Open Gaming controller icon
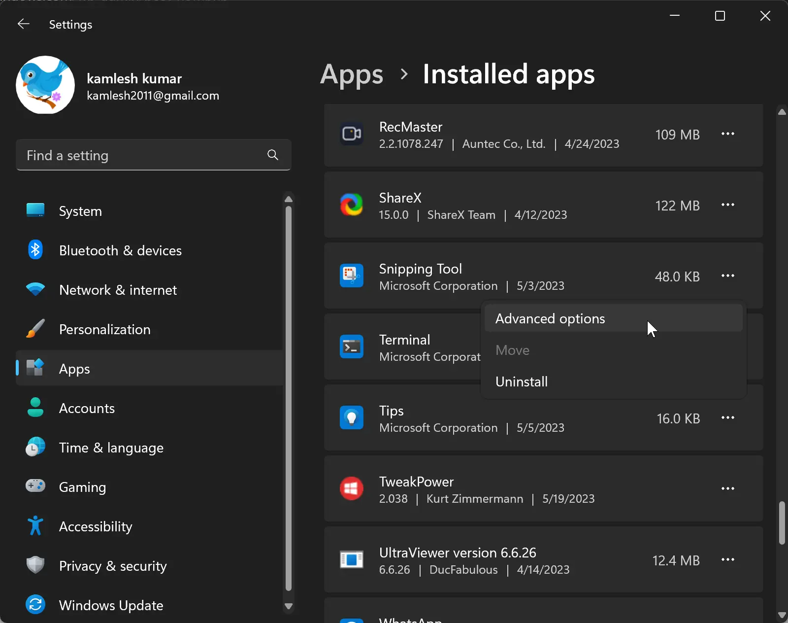This screenshot has height=623, width=788. click(x=35, y=486)
